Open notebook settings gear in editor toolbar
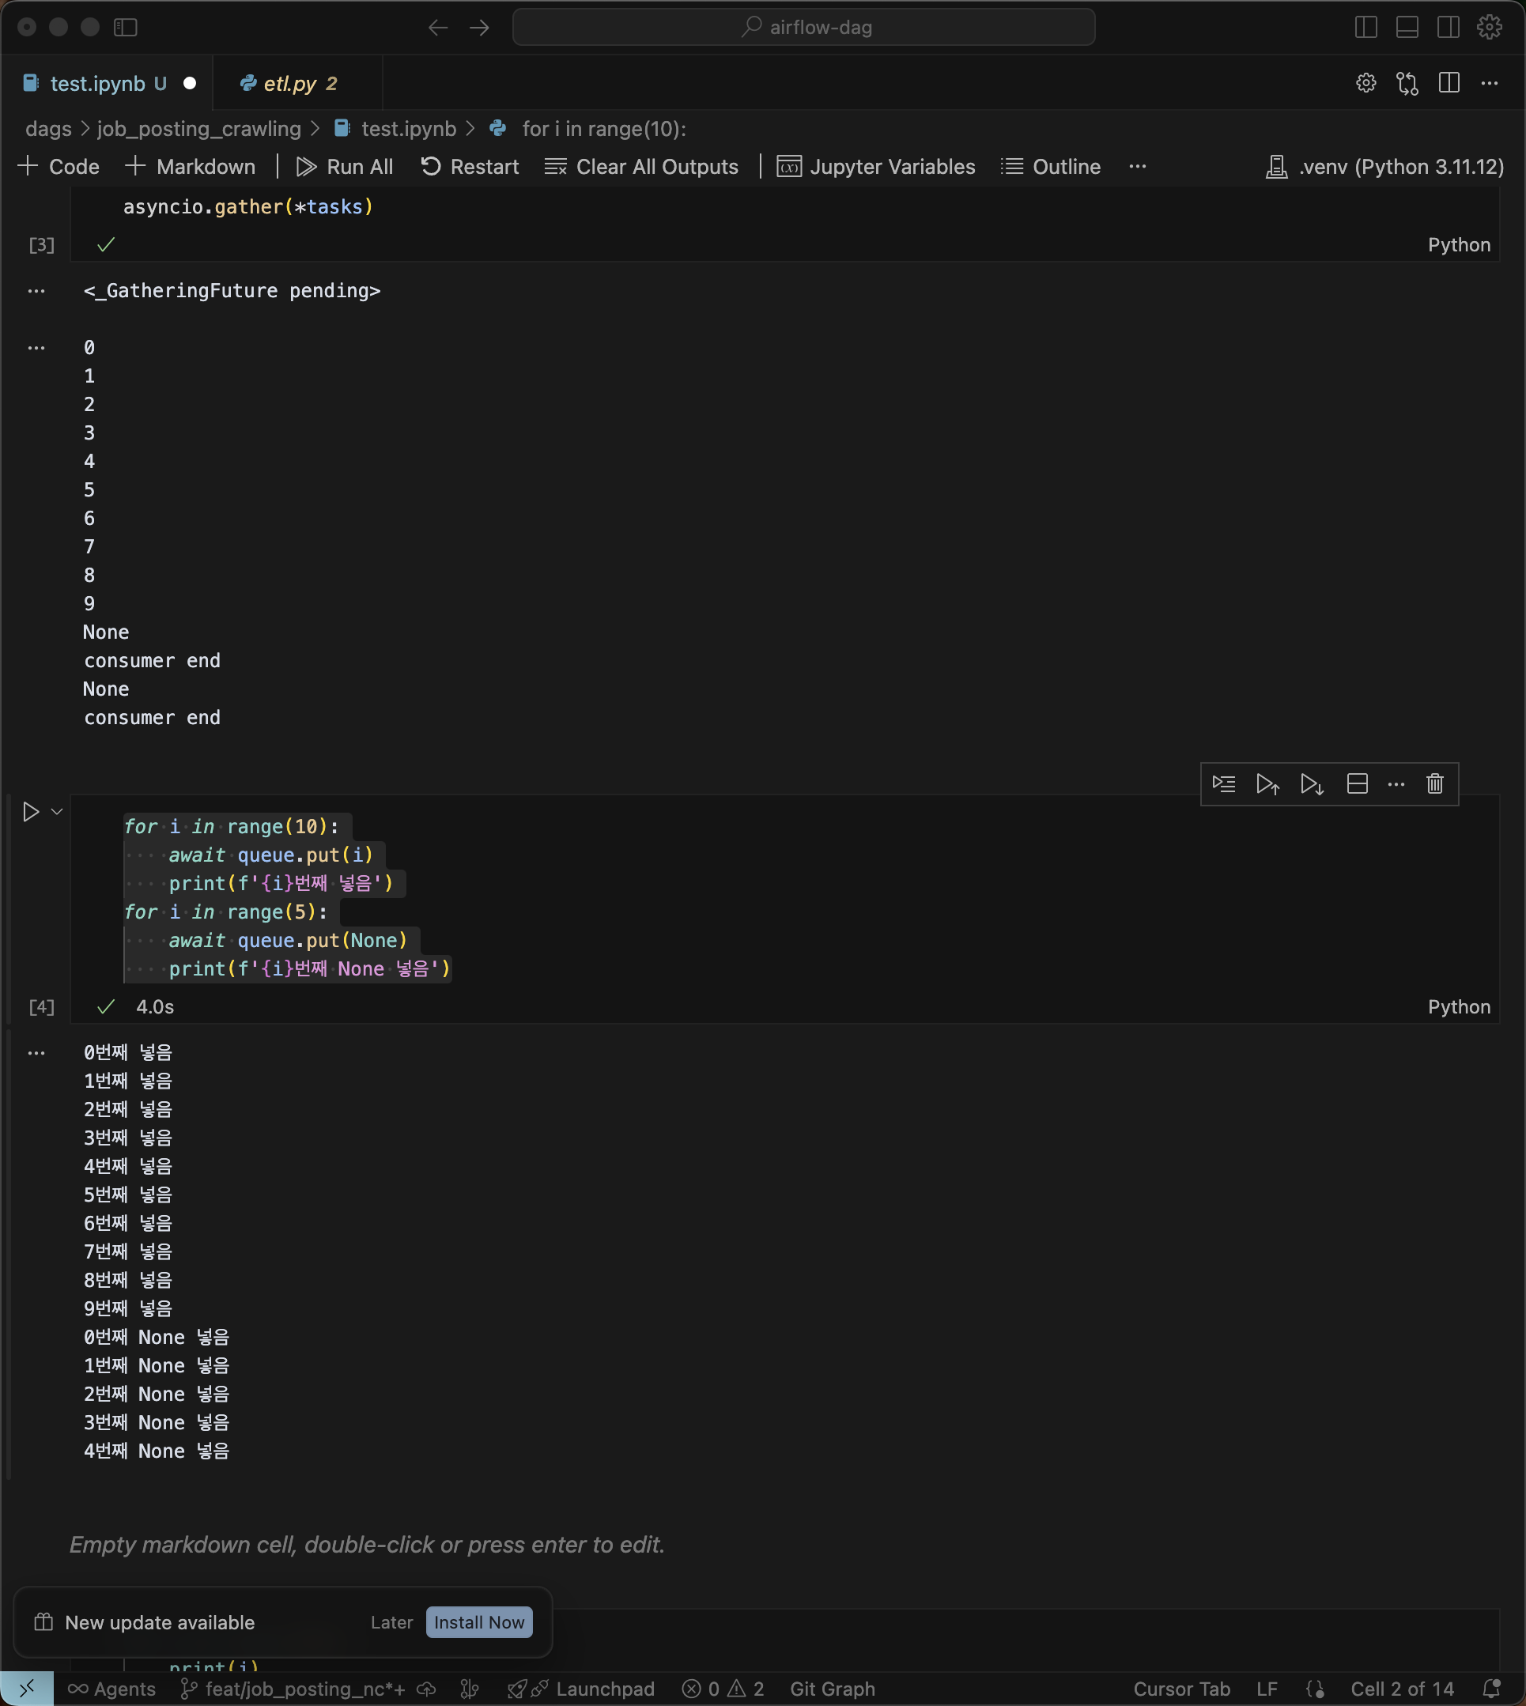 point(1365,83)
